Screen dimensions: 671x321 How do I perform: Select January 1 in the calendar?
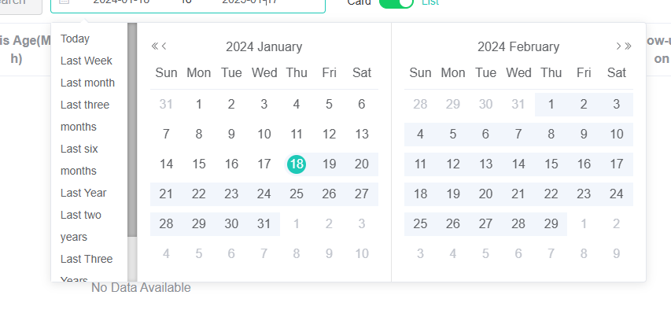click(198, 105)
